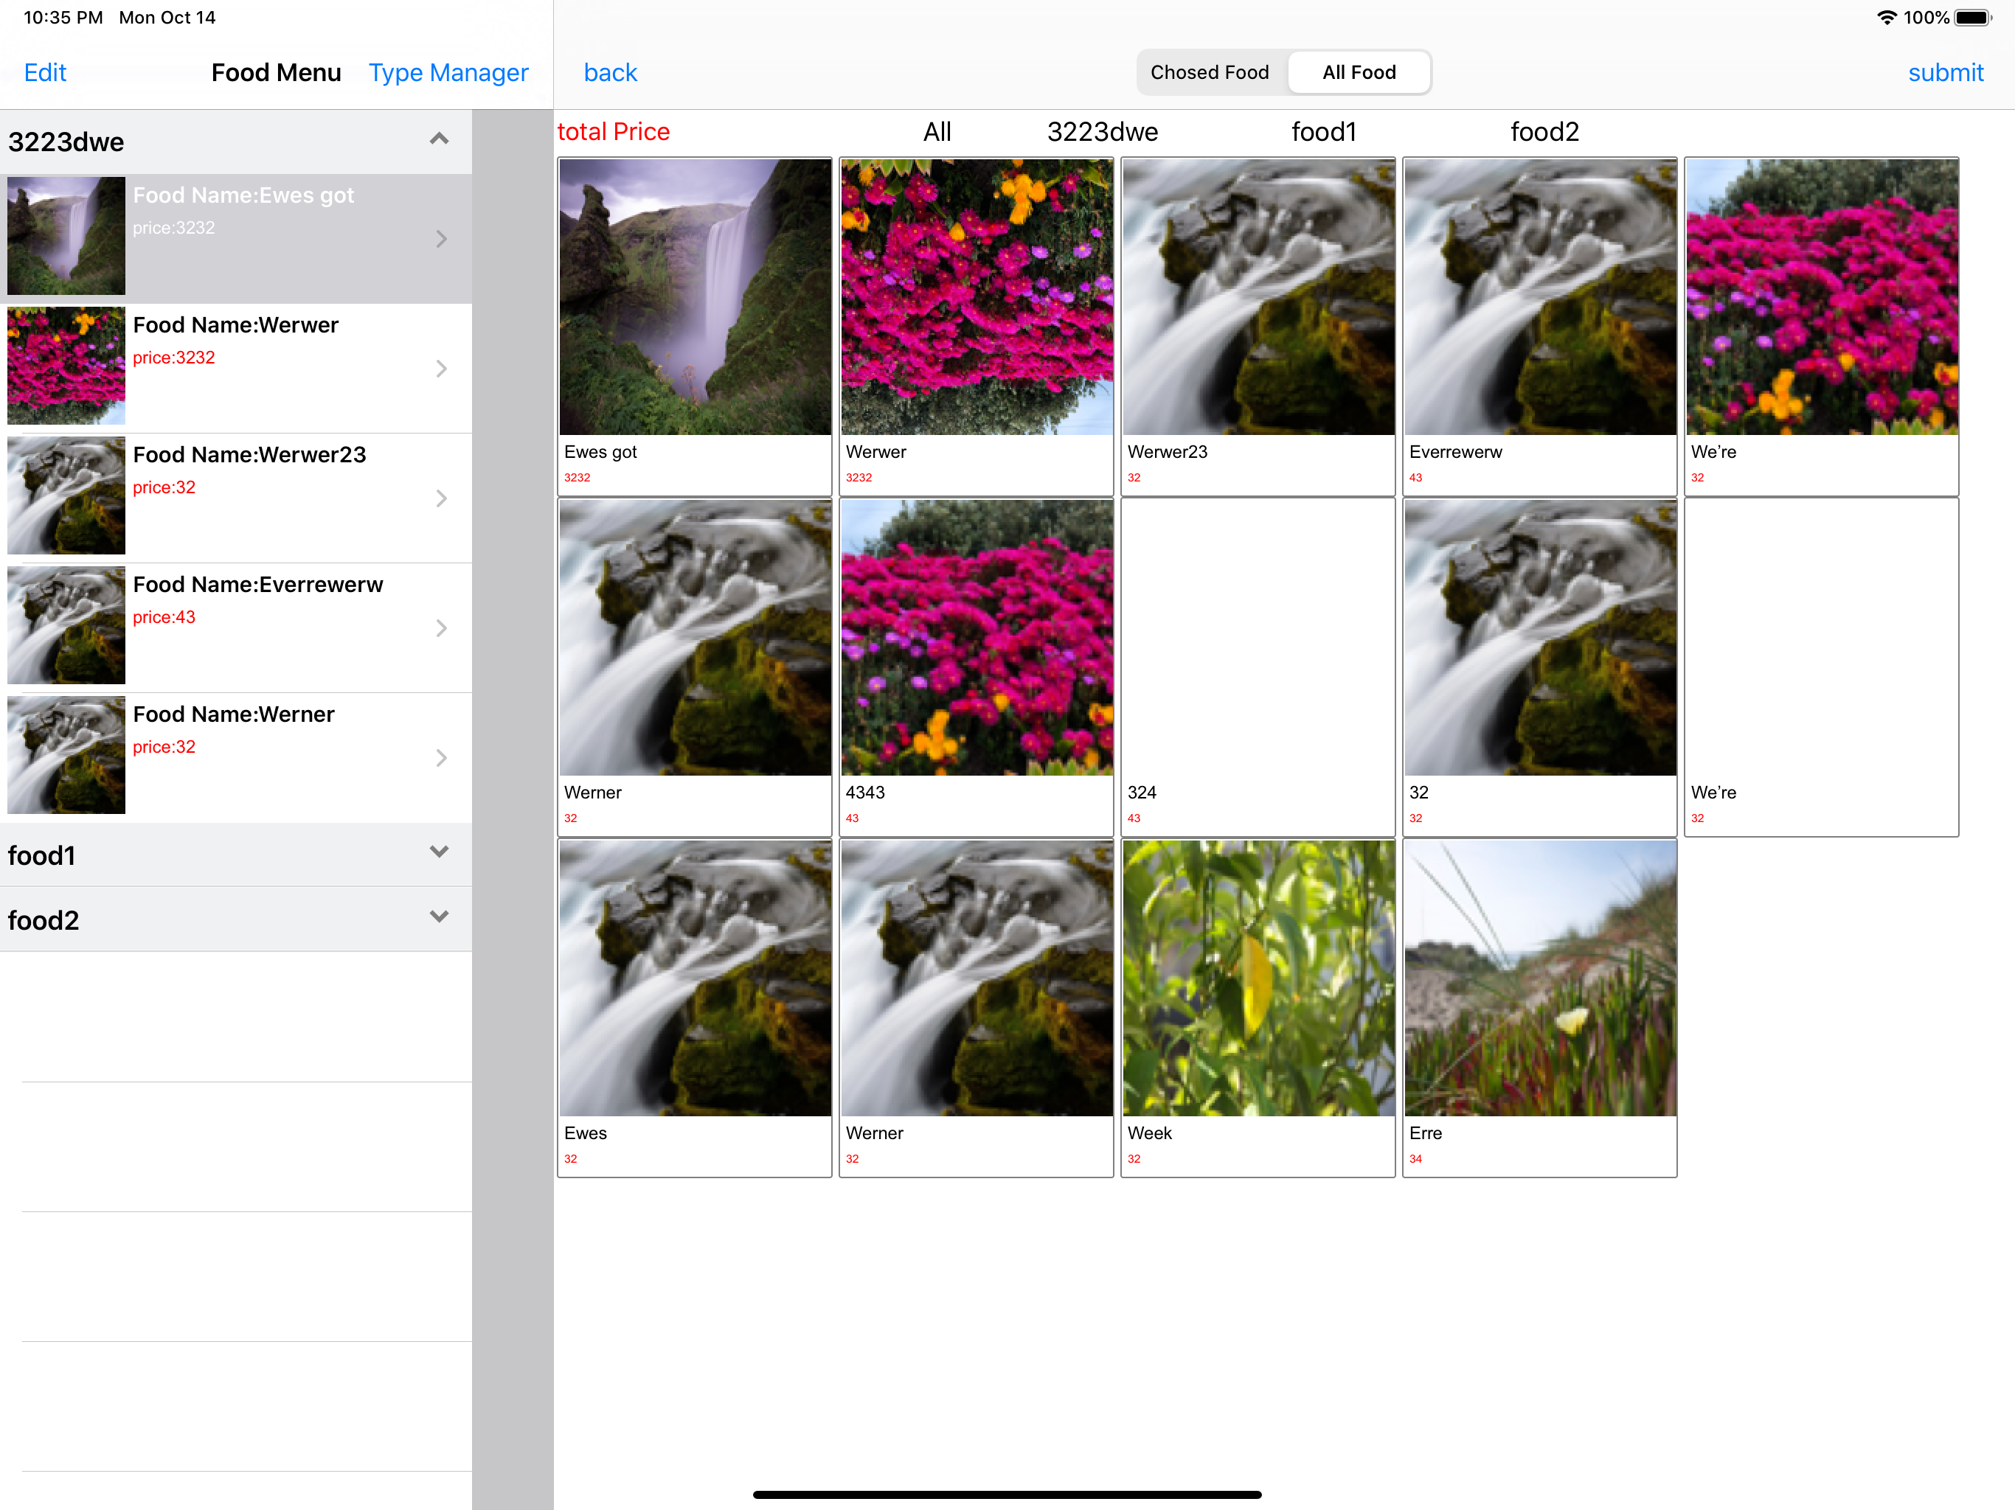
Task: Open the Ewes got row disclosure arrow
Action: pyautogui.click(x=442, y=239)
